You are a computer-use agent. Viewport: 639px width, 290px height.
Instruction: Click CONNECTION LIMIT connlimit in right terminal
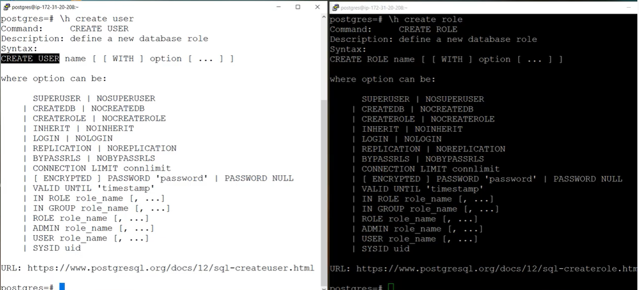point(431,169)
